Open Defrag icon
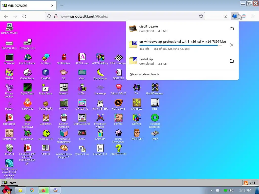This screenshot has width=259, height=194. pyautogui.click(x=137, y=119)
